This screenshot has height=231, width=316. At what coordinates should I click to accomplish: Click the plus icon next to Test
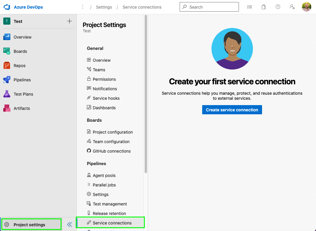click(69, 21)
